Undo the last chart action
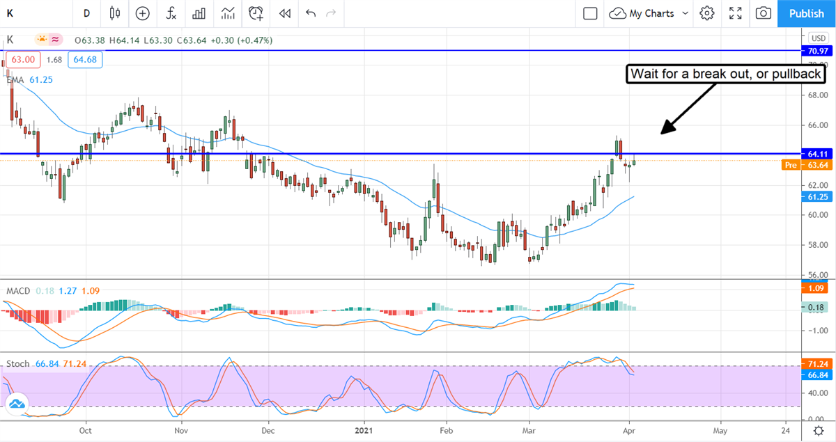836x442 pixels. point(311,13)
